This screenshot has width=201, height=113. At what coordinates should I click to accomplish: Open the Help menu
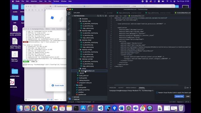coord(70,1)
